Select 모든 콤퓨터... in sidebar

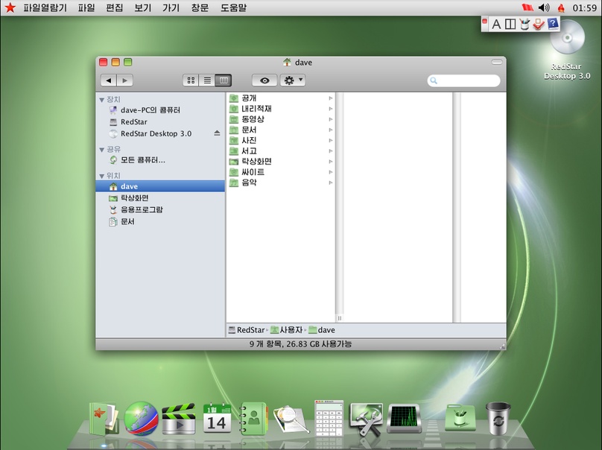pos(160,160)
